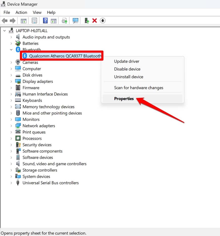Click the Storage controllers icon
This screenshot has height=236, width=220.
18,170
